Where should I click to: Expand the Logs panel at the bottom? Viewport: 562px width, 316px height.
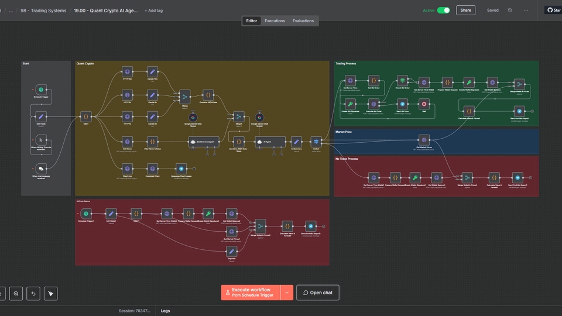tap(165, 311)
